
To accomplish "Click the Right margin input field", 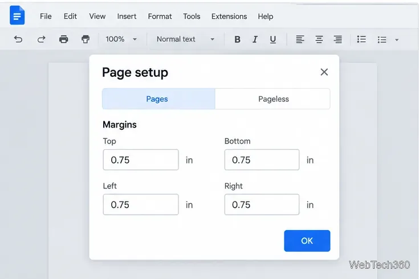I will click(262, 204).
